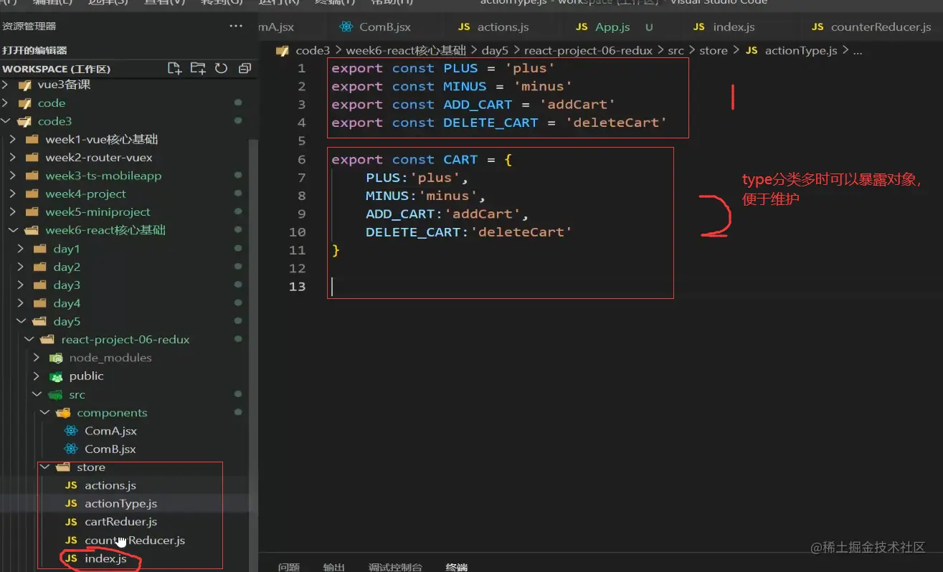The height and width of the screenshot is (572, 943).
Task: Click code line "ADD_CART:'addCart'," inside CART object
Action: pos(447,214)
